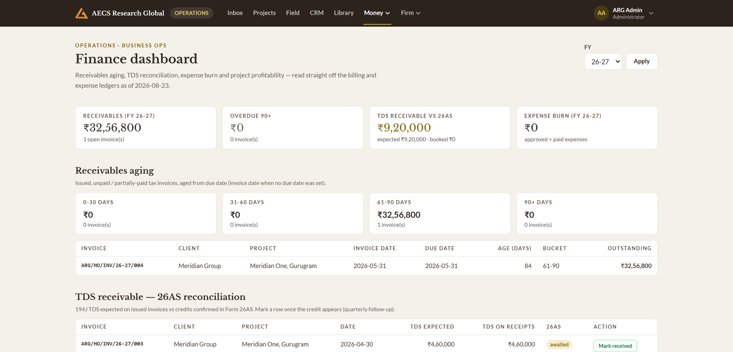Viewport: 733px width, 352px height.
Task: Open the Firm dropdown menu
Action: [410, 13]
